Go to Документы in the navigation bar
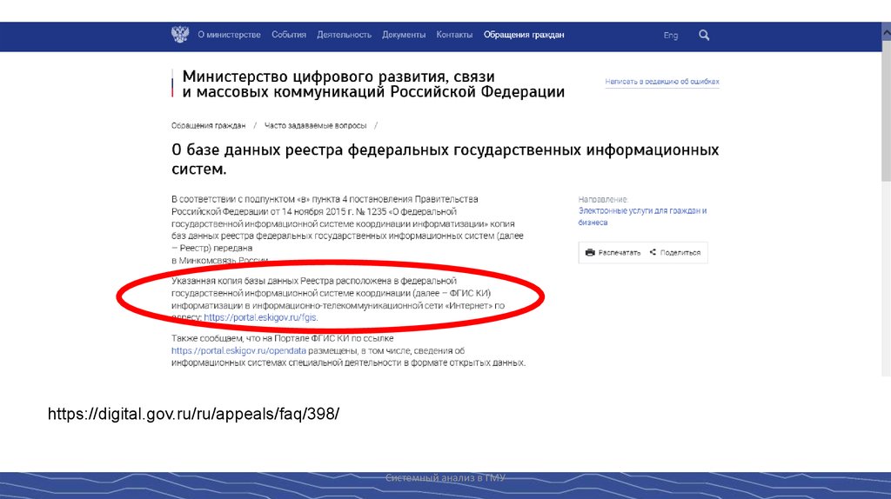This screenshot has width=891, height=499. (404, 35)
